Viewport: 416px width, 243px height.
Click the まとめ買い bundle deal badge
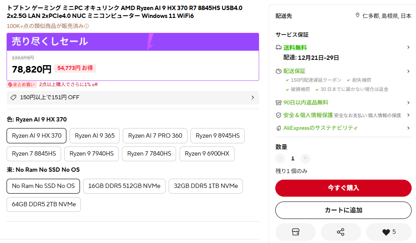click(21, 85)
